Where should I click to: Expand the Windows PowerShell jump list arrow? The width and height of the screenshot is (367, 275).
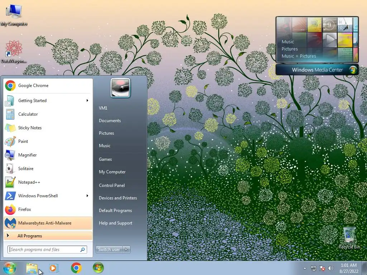click(x=87, y=196)
